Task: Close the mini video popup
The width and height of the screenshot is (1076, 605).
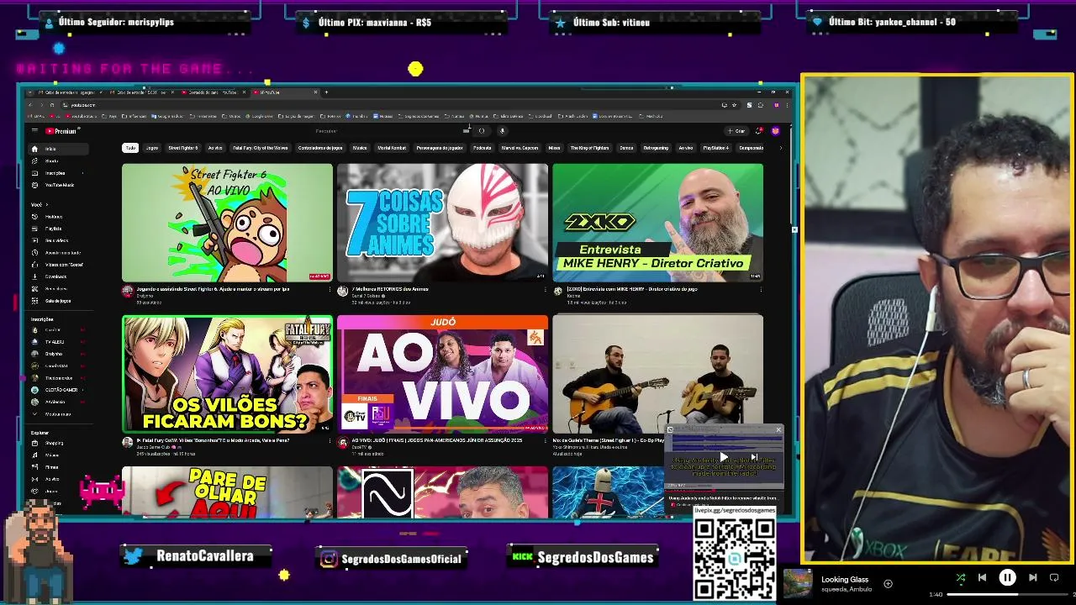Action: click(778, 429)
